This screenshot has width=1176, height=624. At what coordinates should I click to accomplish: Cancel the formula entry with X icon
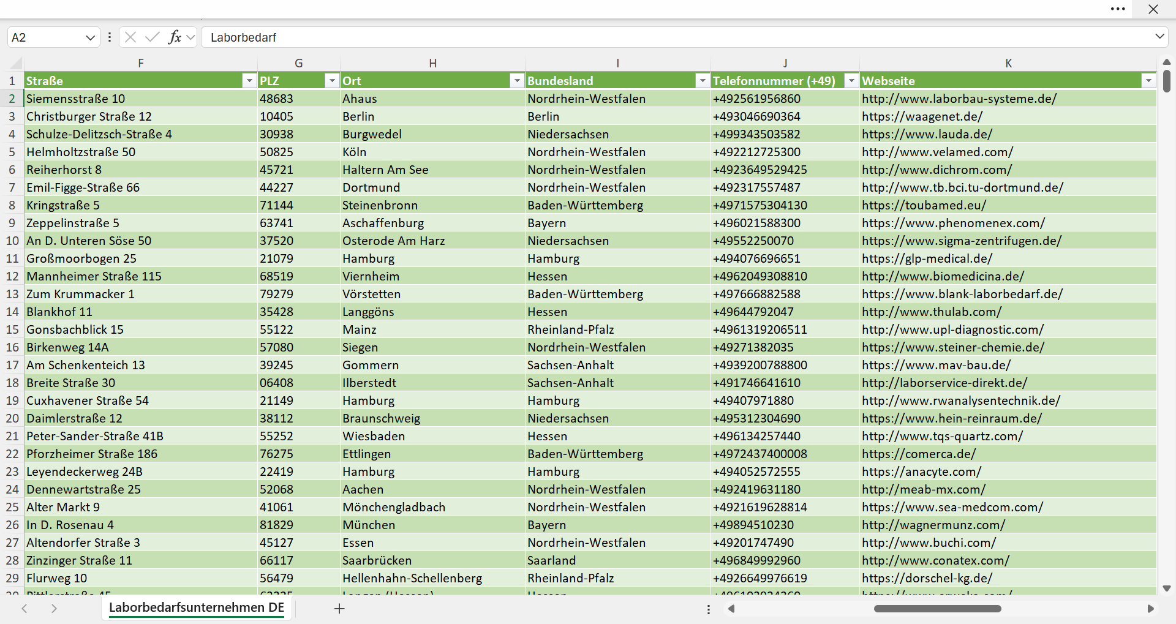(130, 37)
